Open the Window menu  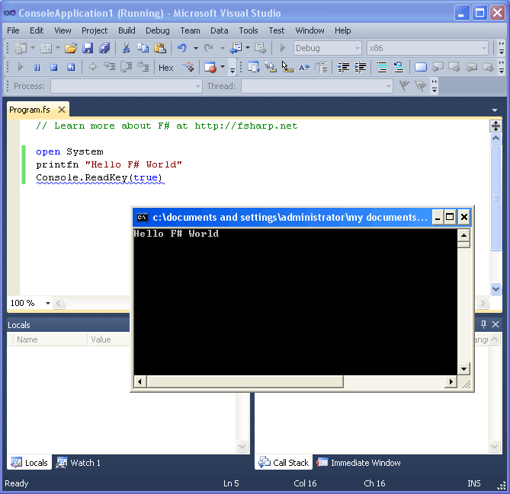click(x=310, y=30)
